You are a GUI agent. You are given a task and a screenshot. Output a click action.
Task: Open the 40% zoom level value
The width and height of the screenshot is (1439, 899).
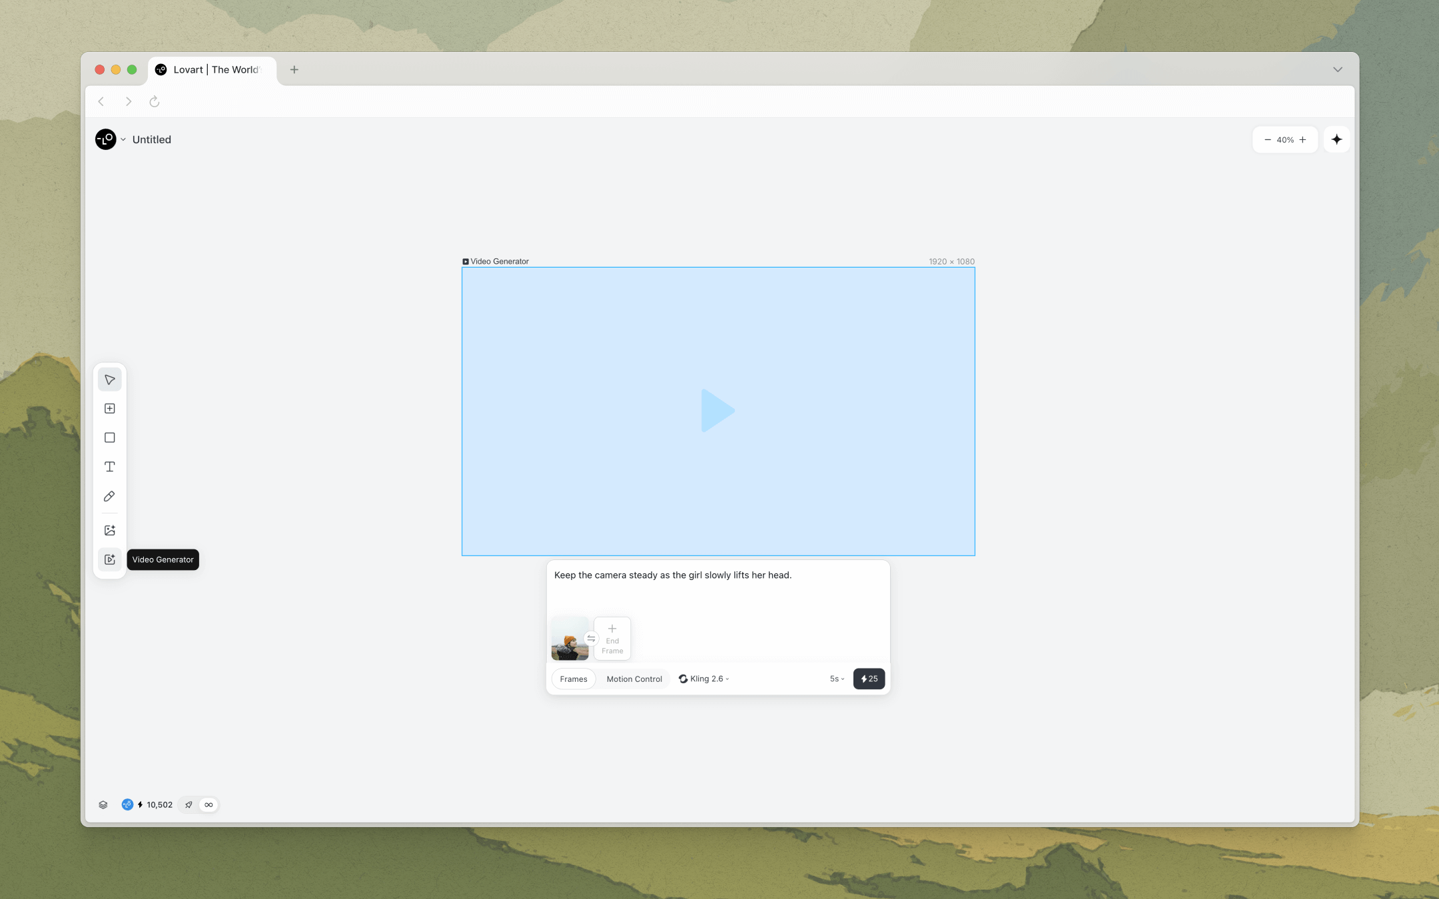click(1285, 140)
